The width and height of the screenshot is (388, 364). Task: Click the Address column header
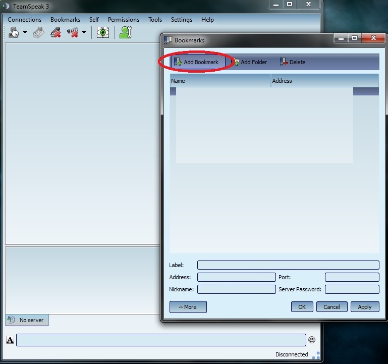324,81
